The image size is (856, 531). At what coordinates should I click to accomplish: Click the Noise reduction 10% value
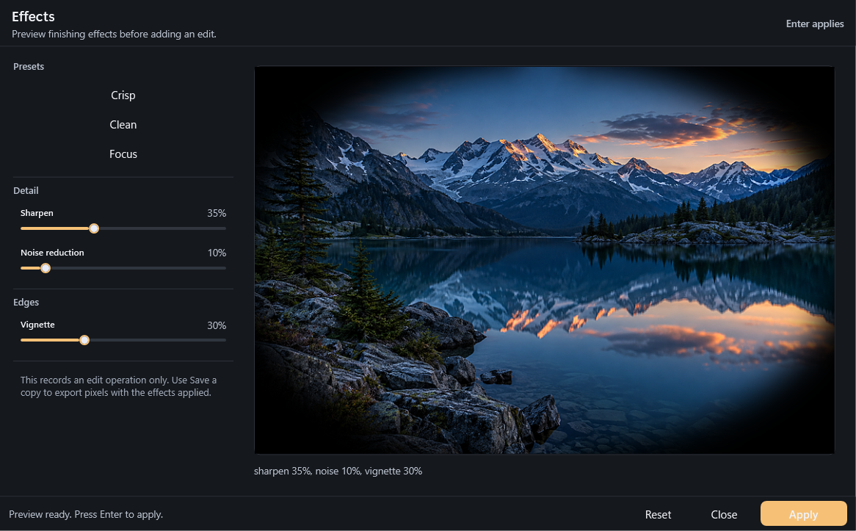coord(216,253)
